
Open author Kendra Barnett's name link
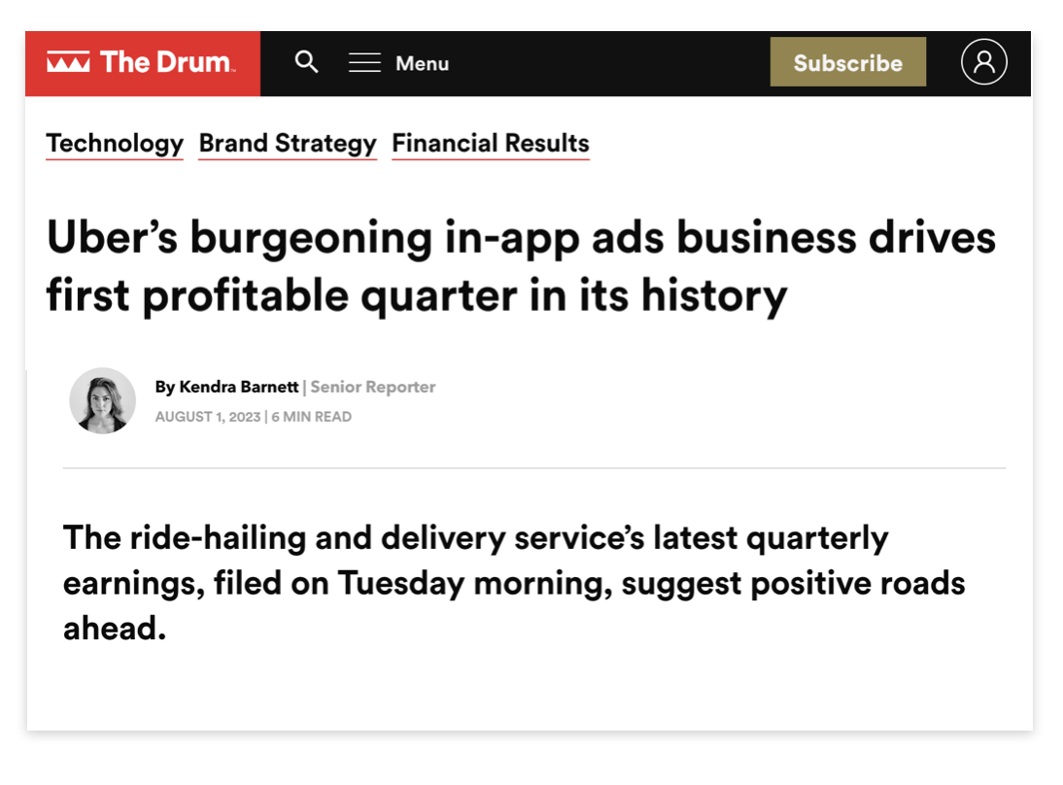tap(238, 387)
